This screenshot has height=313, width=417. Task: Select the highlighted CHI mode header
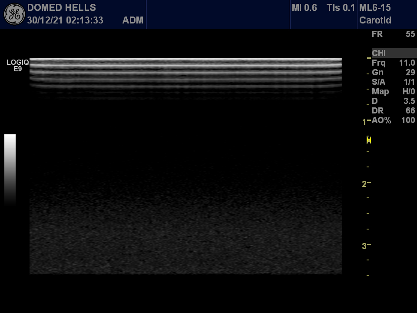pyautogui.click(x=393, y=53)
